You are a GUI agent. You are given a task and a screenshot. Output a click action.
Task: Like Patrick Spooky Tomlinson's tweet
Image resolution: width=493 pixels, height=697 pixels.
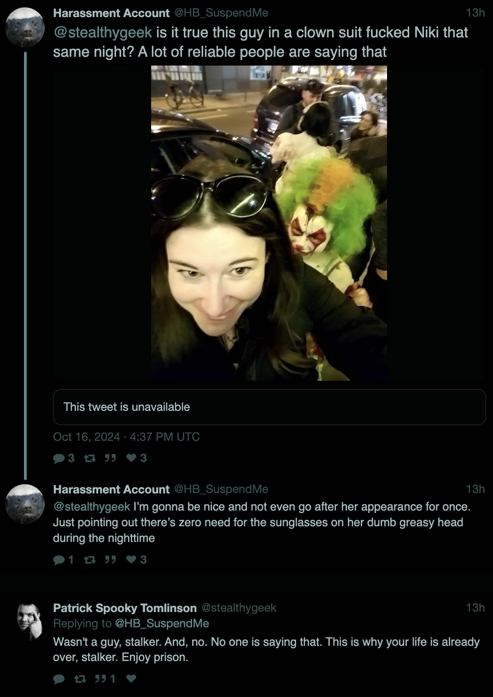click(131, 679)
